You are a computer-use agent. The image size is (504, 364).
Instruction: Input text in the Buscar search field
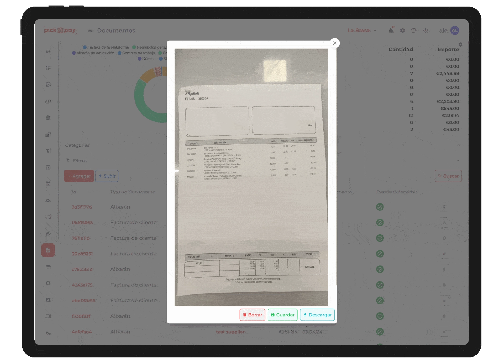pyautogui.click(x=448, y=176)
